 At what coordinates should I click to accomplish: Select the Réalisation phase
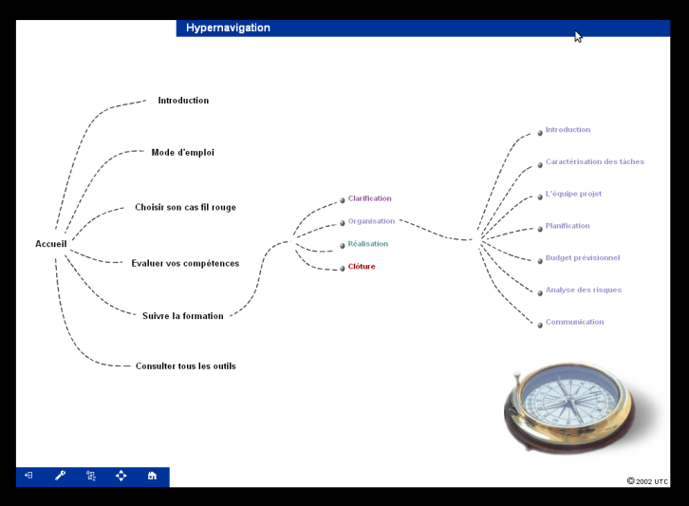click(368, 244)
